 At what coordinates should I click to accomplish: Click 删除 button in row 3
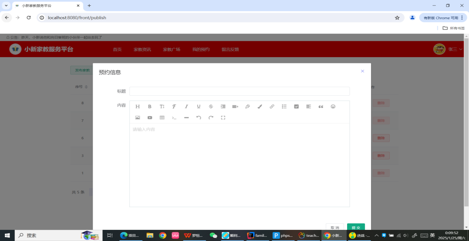point(381,156)
